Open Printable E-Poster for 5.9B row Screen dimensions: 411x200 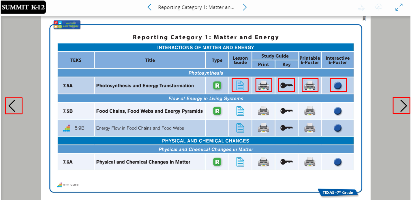310,128
